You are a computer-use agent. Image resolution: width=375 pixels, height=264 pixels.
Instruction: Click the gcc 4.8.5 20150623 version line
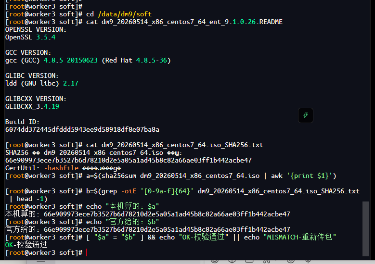(88, 60)
